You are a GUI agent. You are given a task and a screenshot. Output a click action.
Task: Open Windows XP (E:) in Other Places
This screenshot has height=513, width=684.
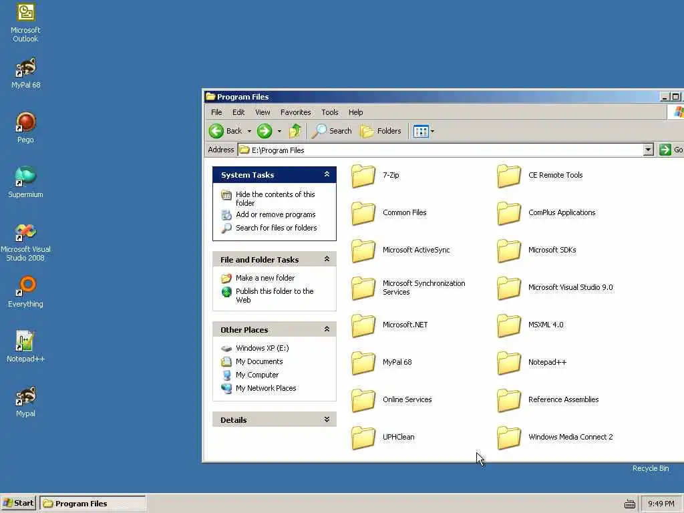pos(262,348)
